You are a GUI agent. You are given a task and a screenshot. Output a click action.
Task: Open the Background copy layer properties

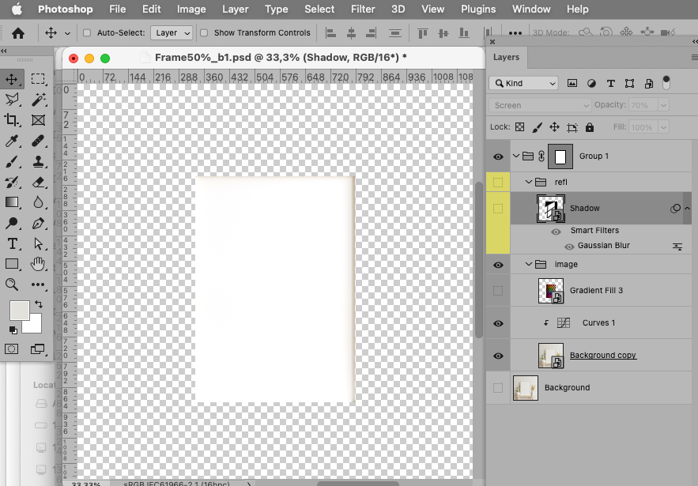[603, 356]
